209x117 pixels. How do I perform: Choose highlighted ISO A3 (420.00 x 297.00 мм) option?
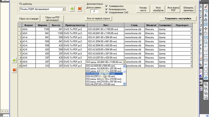click(104, 74)
